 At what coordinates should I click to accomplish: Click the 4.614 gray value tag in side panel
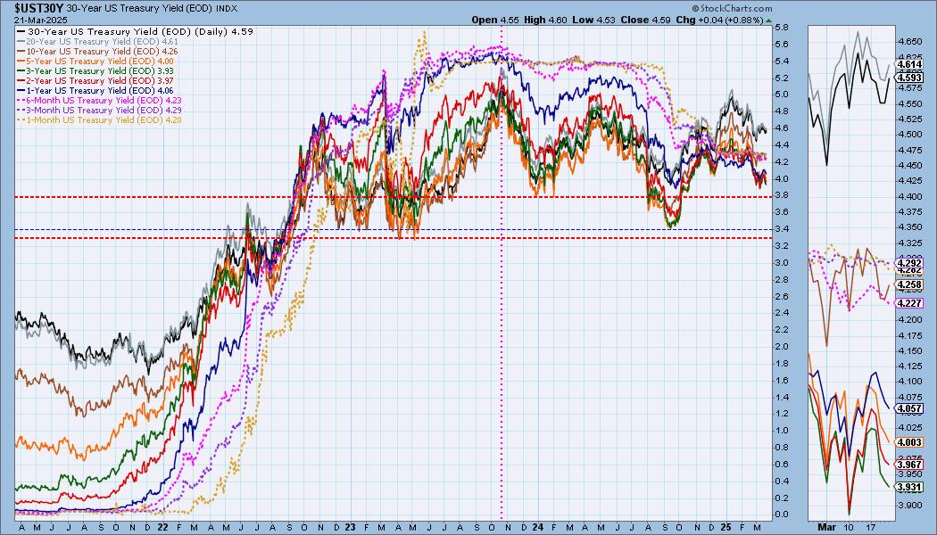(909, 64)
